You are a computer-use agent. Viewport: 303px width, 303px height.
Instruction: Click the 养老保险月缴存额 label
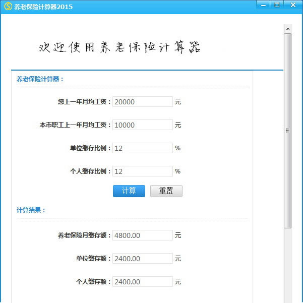[84, 235]
